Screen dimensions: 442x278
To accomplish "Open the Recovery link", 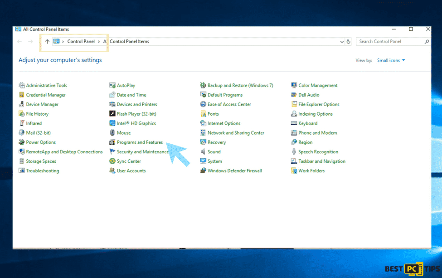I will 217,142.
